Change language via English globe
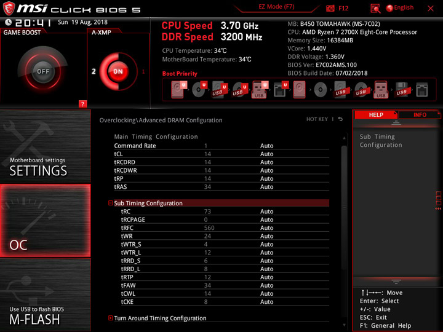Screen dimensions: 443x332 (400, 8)
